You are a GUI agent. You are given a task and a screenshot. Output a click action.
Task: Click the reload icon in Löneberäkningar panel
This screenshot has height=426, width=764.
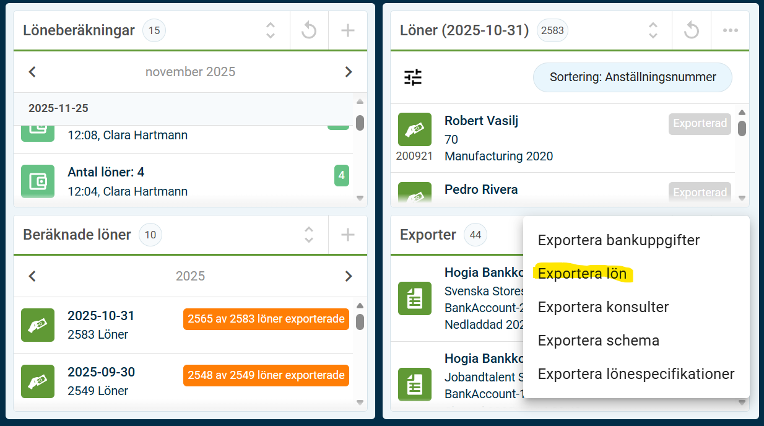(x=309, y=30)
